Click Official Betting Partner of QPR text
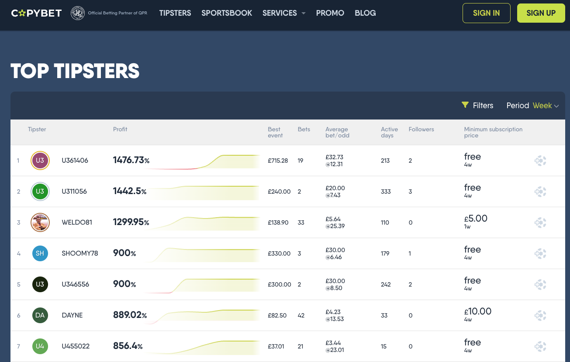 [x=117, y=13]
